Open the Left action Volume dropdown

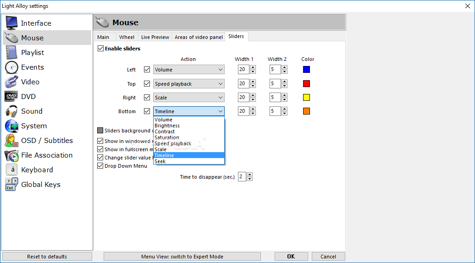189,70
